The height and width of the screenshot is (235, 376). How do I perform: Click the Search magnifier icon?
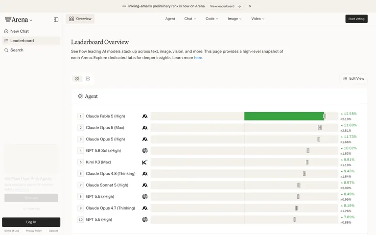6,50
